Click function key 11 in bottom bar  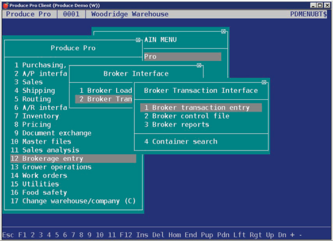point(112,235)
